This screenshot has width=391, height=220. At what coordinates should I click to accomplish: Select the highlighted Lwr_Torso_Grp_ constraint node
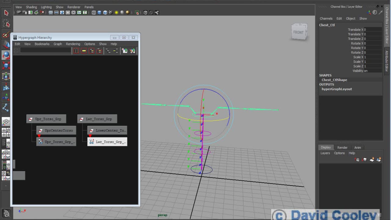point(107,142)
